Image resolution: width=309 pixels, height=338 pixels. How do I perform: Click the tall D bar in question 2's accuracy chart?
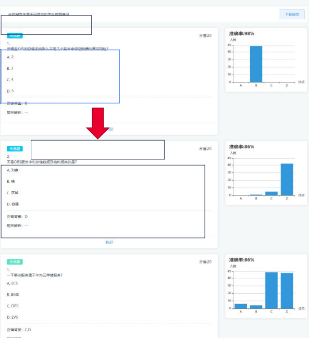[x=287, y=180]
